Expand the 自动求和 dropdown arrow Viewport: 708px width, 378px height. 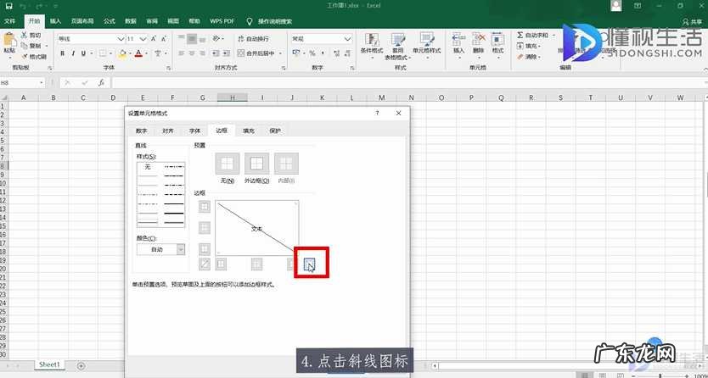553,35
